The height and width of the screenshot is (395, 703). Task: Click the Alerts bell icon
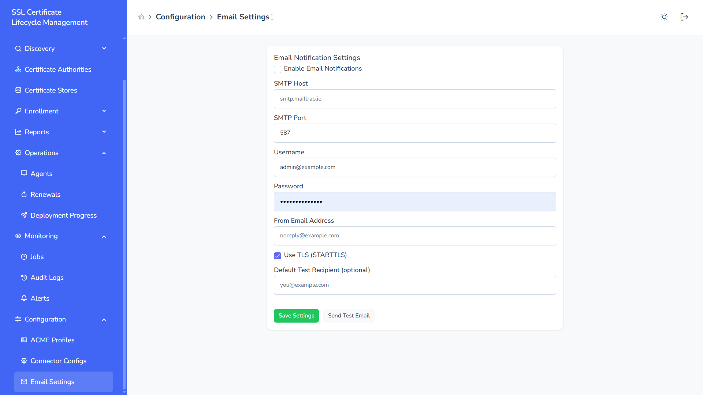click(x=24, y=298)
